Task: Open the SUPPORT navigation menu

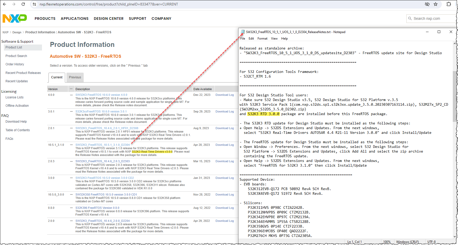Action: pyautogui.click(x=137, y=18)
